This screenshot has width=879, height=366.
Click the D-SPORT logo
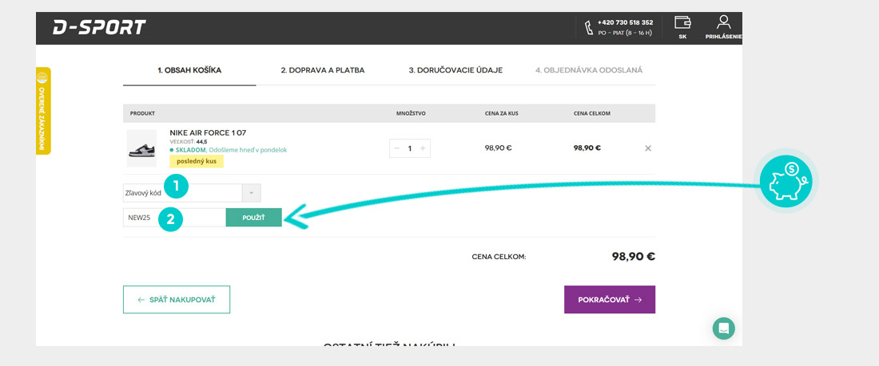tap(99, 28)
